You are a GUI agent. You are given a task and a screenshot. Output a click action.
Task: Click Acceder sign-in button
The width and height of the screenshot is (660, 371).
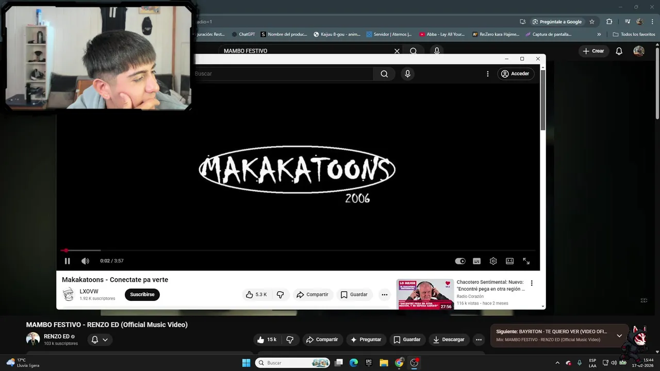click(515, 74)
